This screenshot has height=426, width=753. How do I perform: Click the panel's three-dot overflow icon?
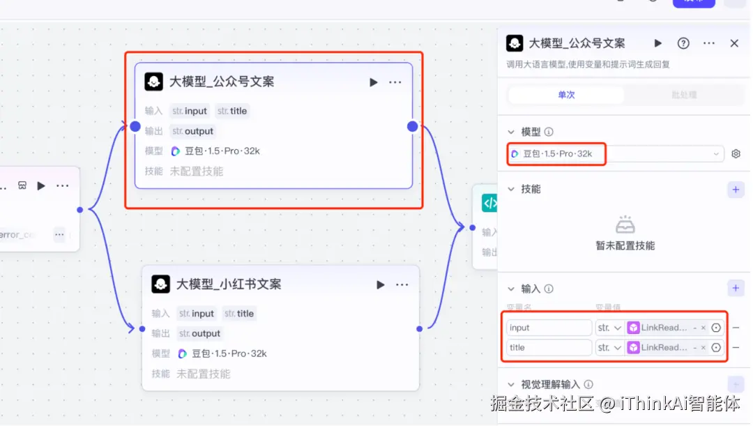708,43
